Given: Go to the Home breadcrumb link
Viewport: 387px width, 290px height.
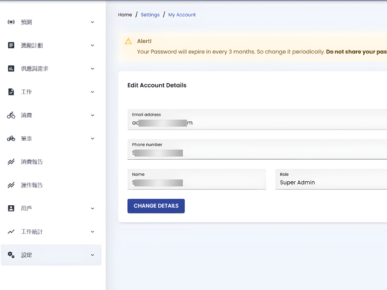Looking at the screenshot, I should (125, 15).
